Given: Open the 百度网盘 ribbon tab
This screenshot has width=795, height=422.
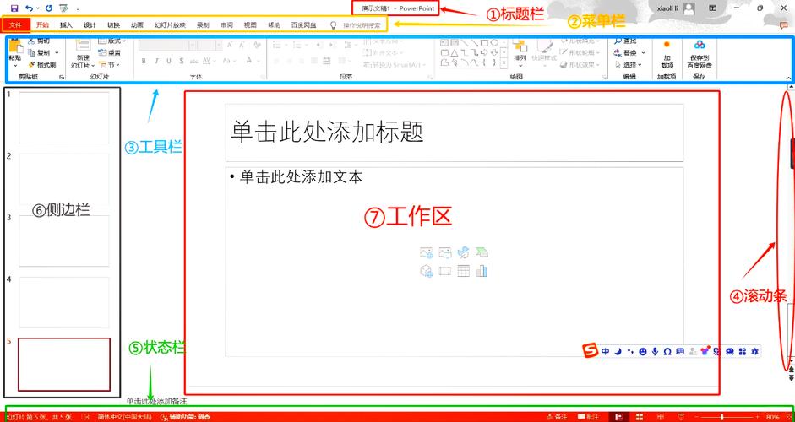Looking at the screenshot, I should tap(303, 24).
